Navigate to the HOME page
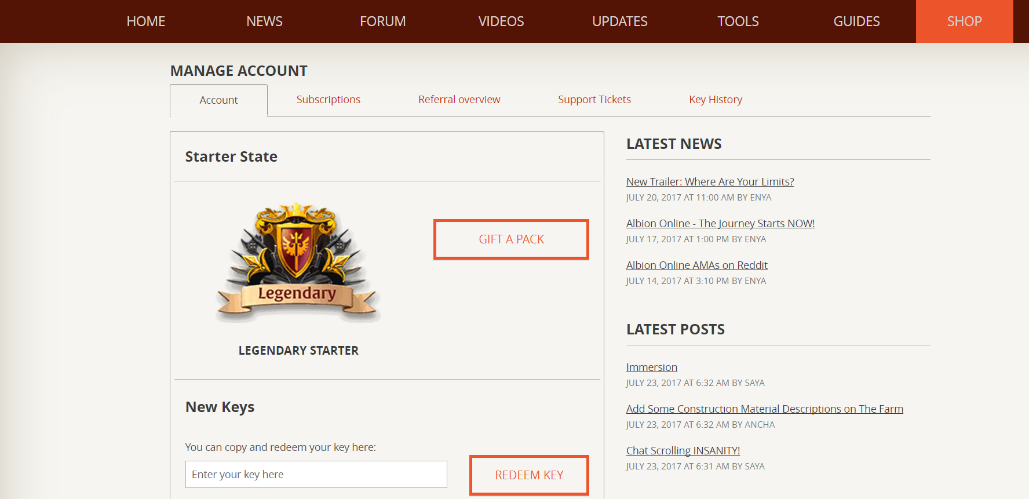Viewport: 1029px width, 499px height. tap(146, 21)
